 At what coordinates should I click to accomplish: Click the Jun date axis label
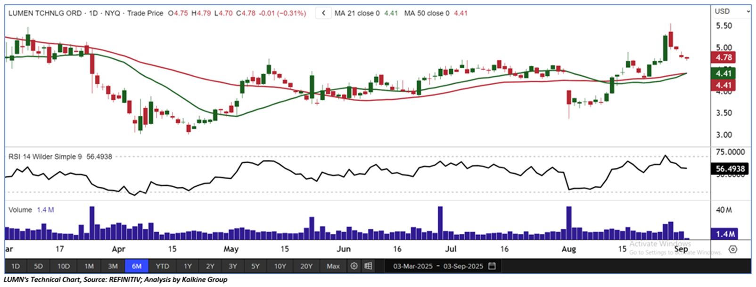(x=344, y=249)
